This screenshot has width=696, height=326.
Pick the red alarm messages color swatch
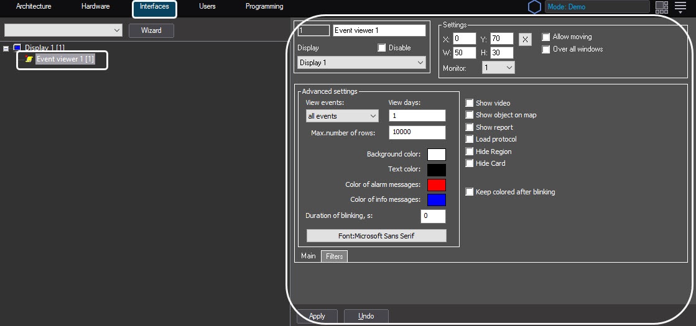tap(436, 185)
